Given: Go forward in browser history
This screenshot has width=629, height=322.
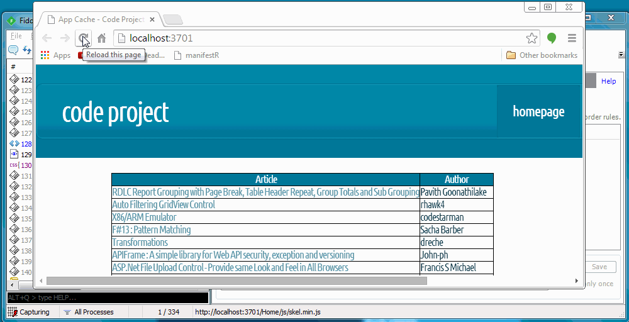Looking at the screenshot, I should pyautogui.click(x=65, y=38).
